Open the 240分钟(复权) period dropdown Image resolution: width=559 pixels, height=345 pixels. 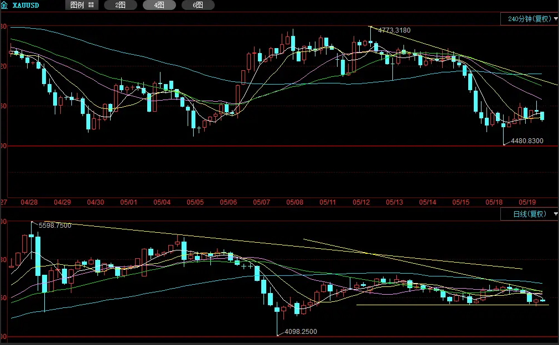(x=530, y=19)
